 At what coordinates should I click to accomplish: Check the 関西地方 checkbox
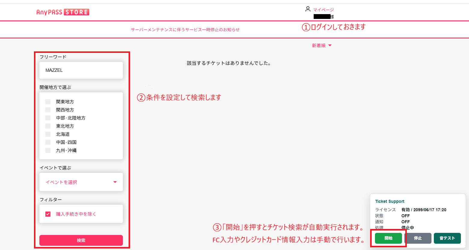tap(48, 110)
